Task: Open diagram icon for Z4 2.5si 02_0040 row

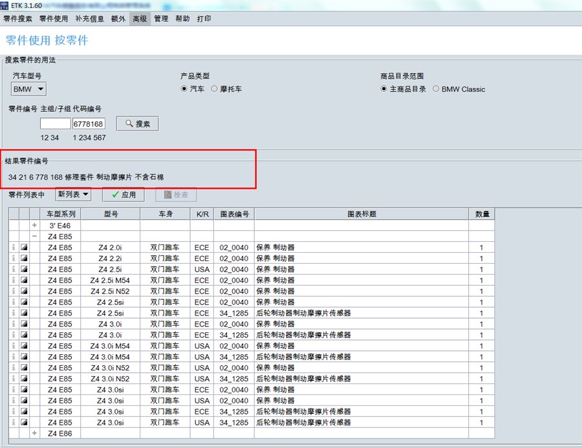Action: pyautogui.click(x=24, y=302)
